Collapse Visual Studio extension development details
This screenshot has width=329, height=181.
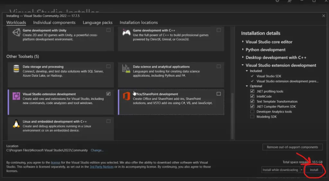tap(243, 65)
